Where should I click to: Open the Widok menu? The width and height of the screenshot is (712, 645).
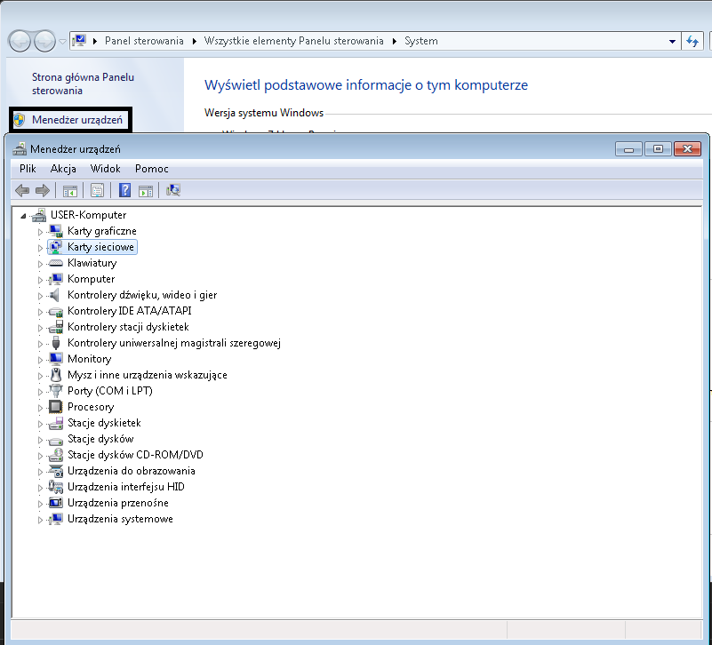pos(106,169)
